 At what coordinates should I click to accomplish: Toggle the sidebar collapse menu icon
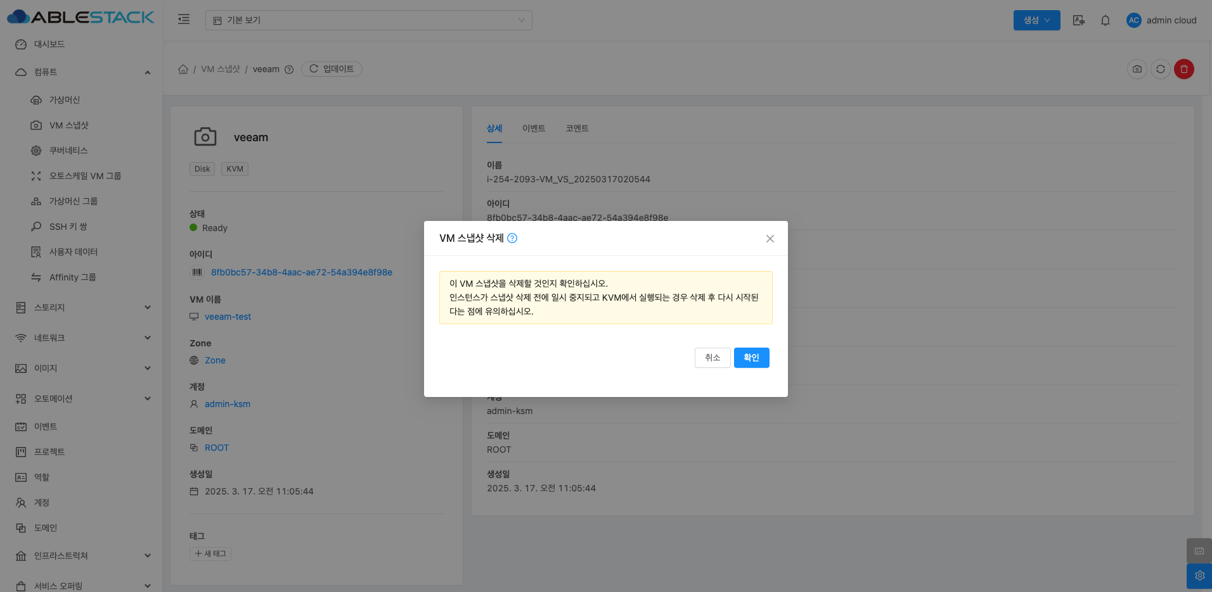(x=184, y=20)
